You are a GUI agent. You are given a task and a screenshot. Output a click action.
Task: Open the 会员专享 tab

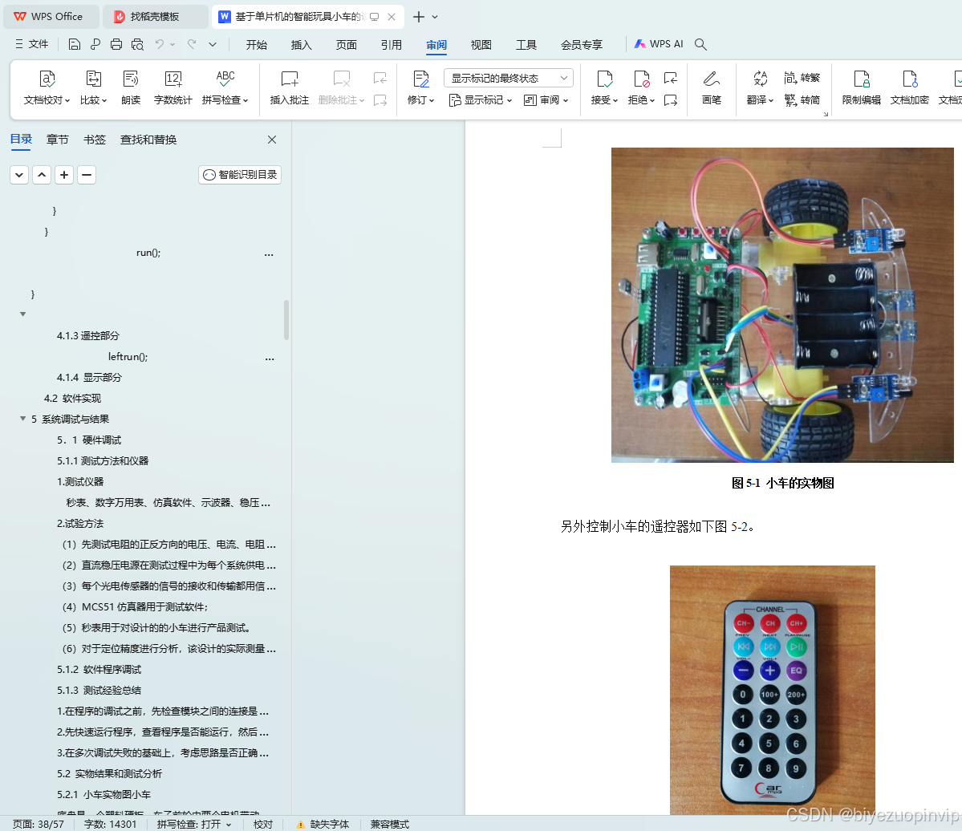point(582,45)
